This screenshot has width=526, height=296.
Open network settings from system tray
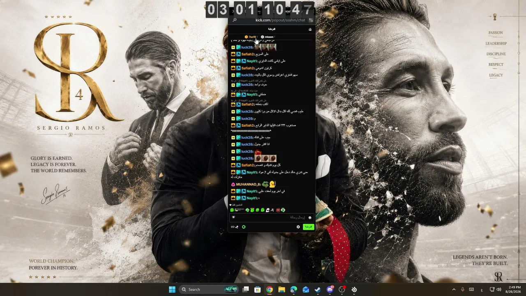492,289
